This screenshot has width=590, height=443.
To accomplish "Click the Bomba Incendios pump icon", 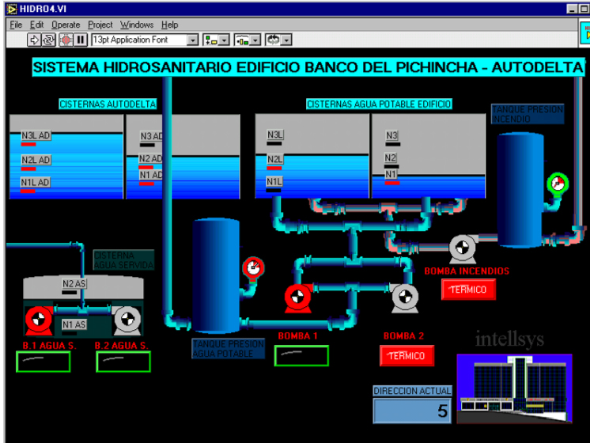I will [463, 248].
